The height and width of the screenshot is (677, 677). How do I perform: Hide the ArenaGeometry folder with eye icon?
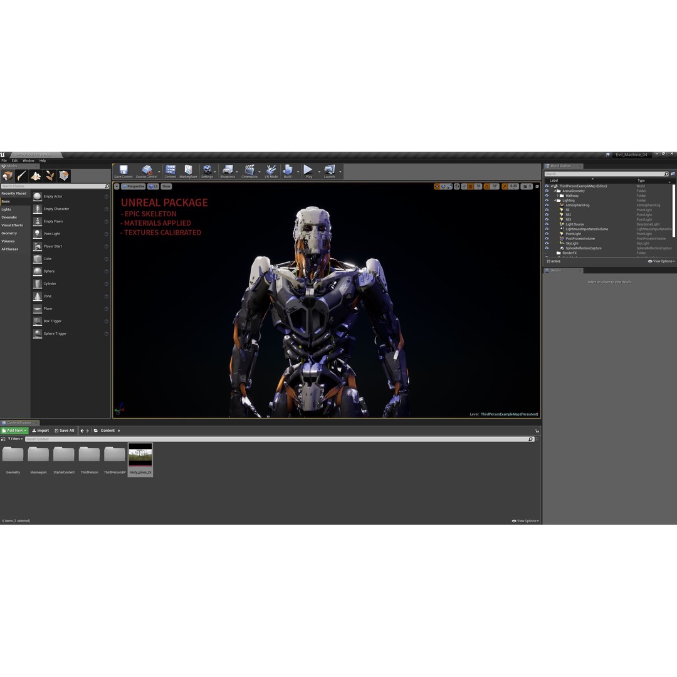[547, 191]
